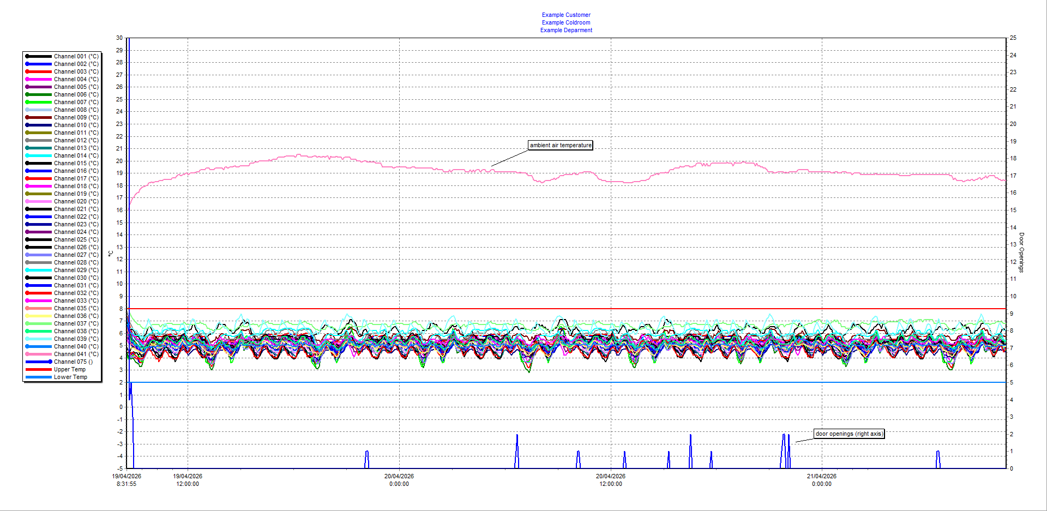Click the '21/04/2026 0:00:00' time axis label
This screenshot has width=1047, height=511.
pos(822,480)
